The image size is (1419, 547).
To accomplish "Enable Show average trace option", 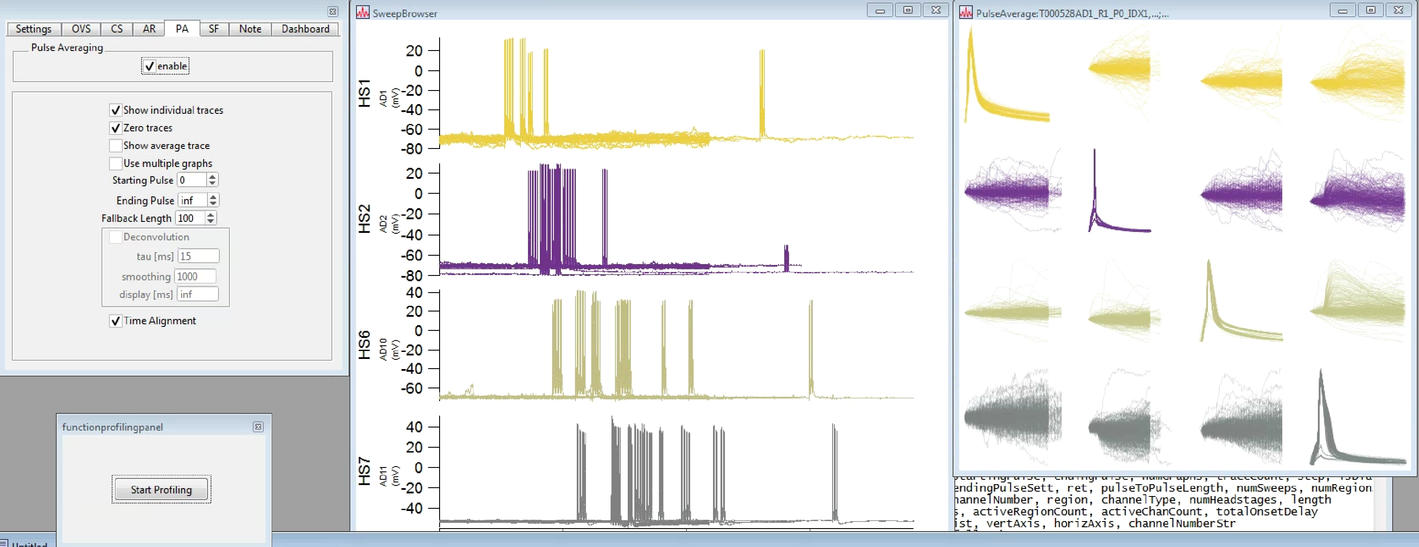I will click(116, 146).
